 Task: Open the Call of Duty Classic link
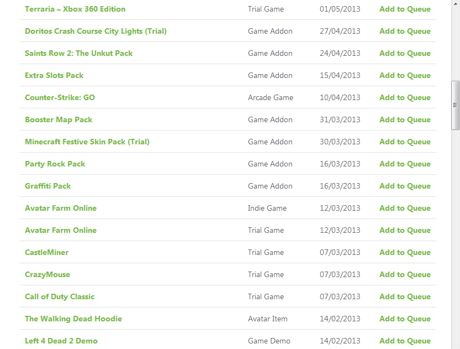pyautogui.click(x=60, y=296)
